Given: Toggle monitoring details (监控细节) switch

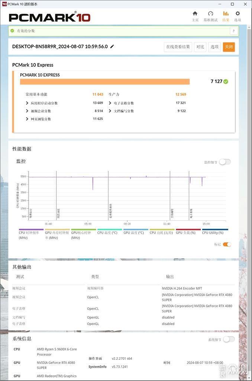Looking at the screenshot, I should [225, 162].
